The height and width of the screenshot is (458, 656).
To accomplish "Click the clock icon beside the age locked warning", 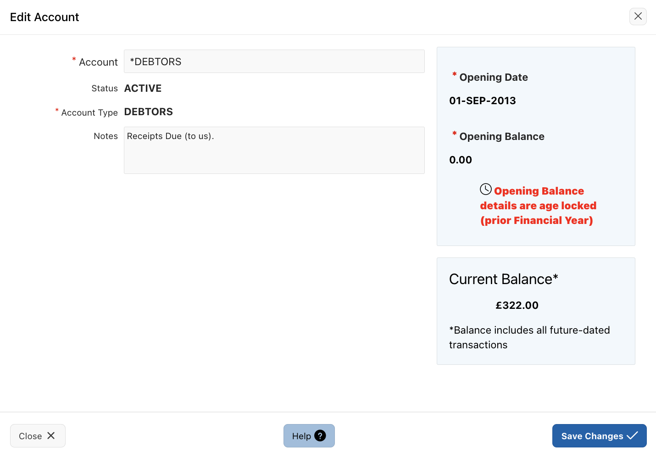I will (x=486, y=188).
